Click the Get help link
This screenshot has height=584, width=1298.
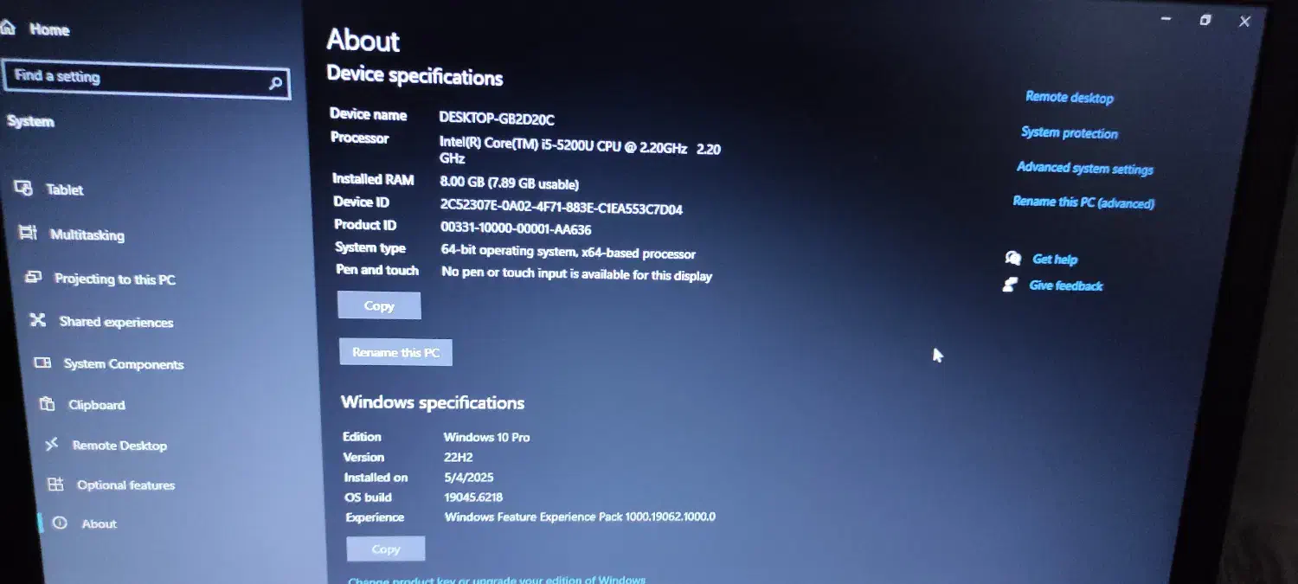pyautogui.click(x=1055, y=259)
